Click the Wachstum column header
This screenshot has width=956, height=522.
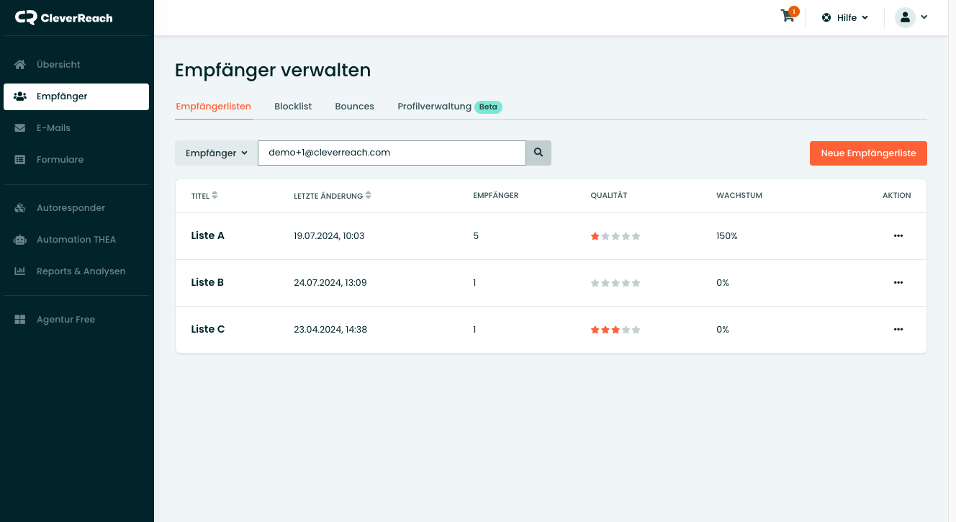739,195
